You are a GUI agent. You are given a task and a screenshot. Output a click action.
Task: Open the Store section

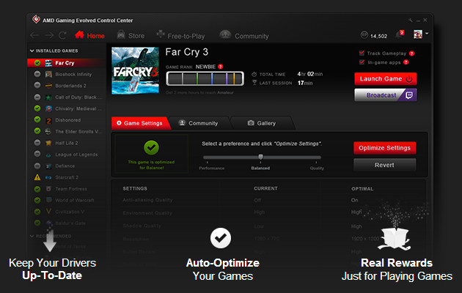131,36
